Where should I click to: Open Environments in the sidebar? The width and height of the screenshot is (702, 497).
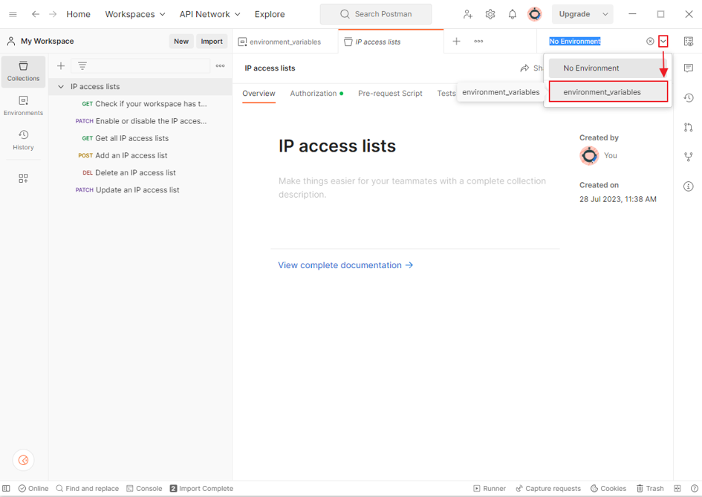[x=23, y=105]
